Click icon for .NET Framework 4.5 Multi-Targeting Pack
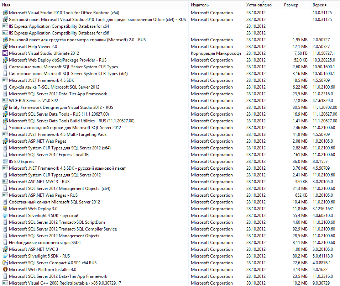Screen dimensions: 340x286 (5, 134)
